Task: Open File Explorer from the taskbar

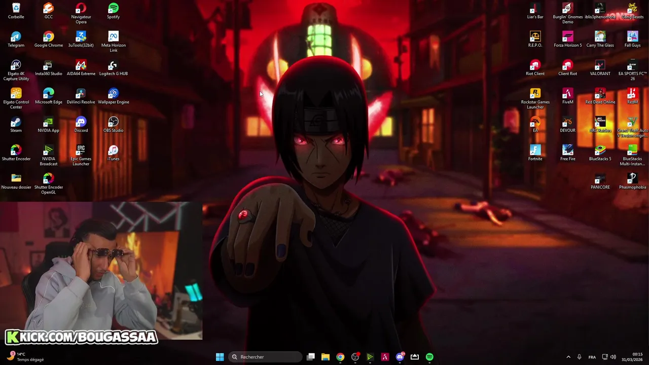Action: coord(326,357)
